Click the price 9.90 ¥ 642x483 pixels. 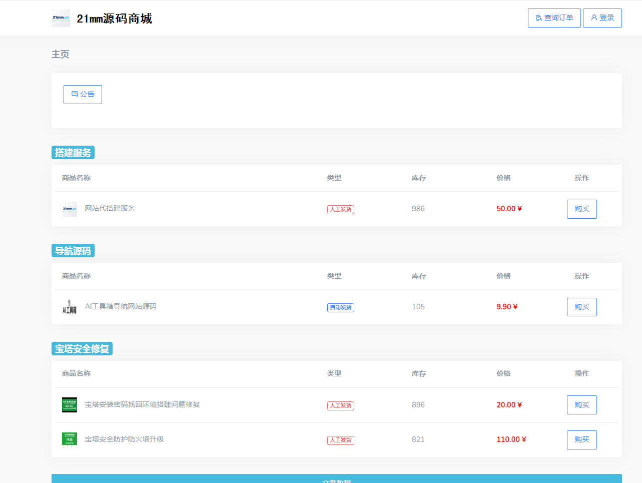(507, 307)
